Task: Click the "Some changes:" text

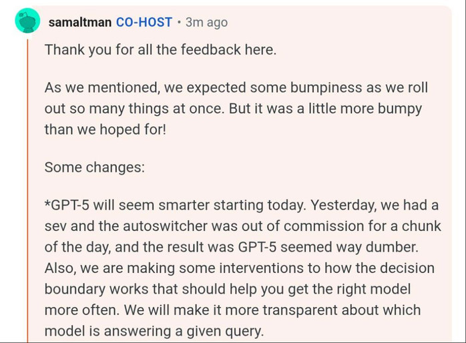Action: (x=94, y=167)
